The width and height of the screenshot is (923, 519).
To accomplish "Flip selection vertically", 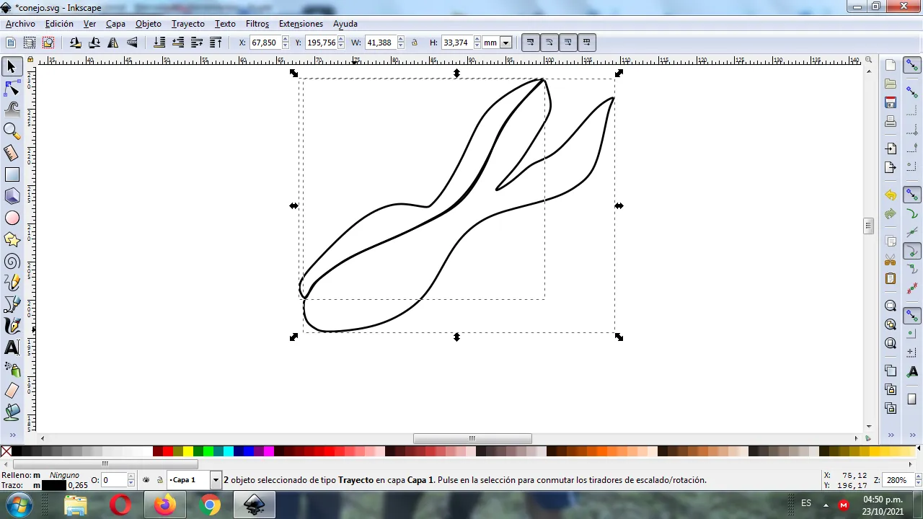I will (x=132, y=43).
